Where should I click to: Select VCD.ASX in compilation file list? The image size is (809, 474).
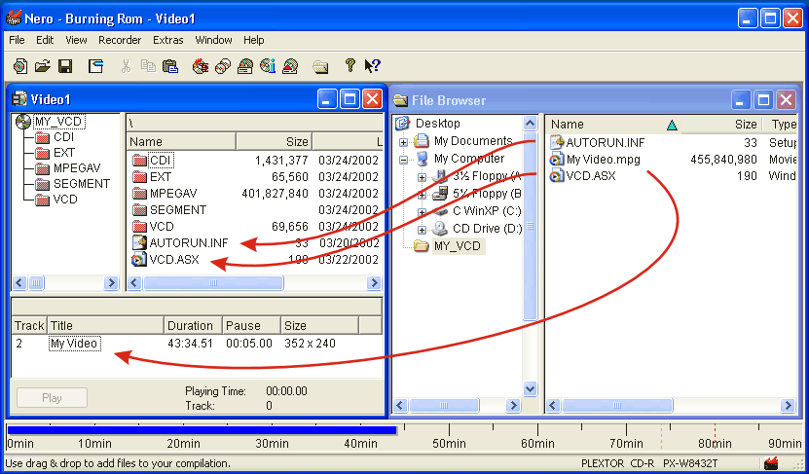[x=174, y=260]
